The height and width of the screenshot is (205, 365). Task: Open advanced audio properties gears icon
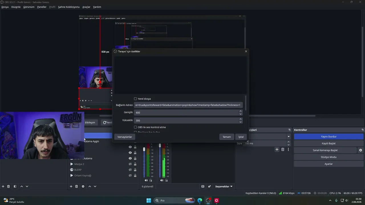tap(209, 186)
